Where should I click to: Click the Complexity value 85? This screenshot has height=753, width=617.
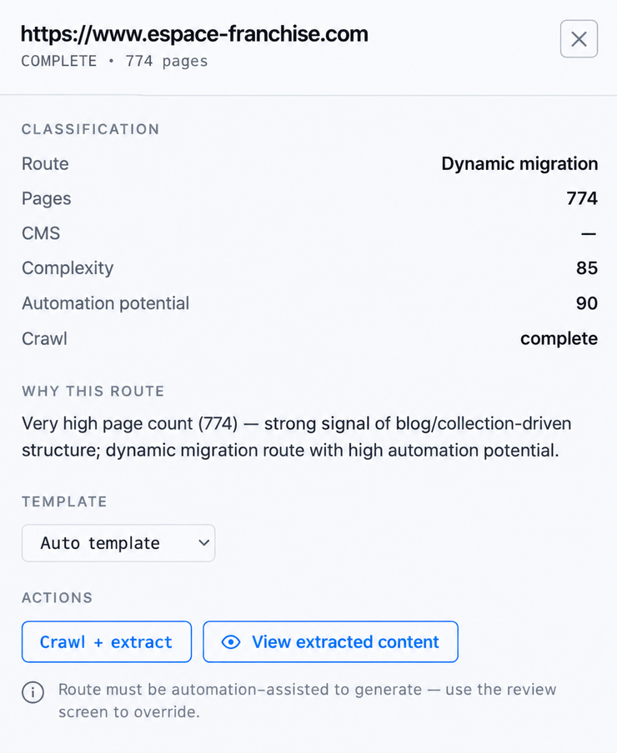pyautogui.click(x=587, y=268)
